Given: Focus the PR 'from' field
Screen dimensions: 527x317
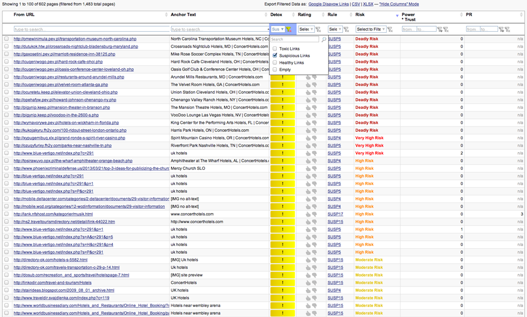Looking at the screenshot, I should click(473, 29).
